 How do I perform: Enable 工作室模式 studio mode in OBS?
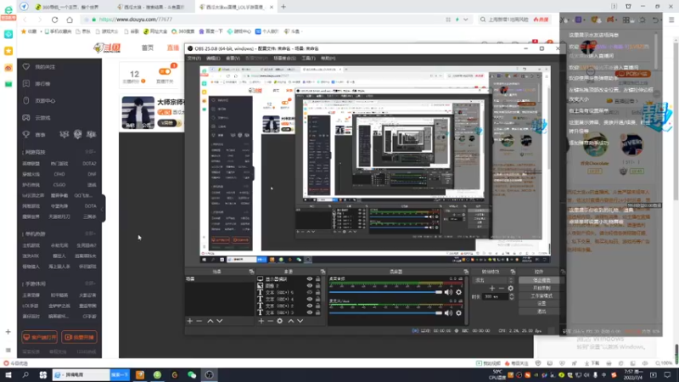point(542,295)
